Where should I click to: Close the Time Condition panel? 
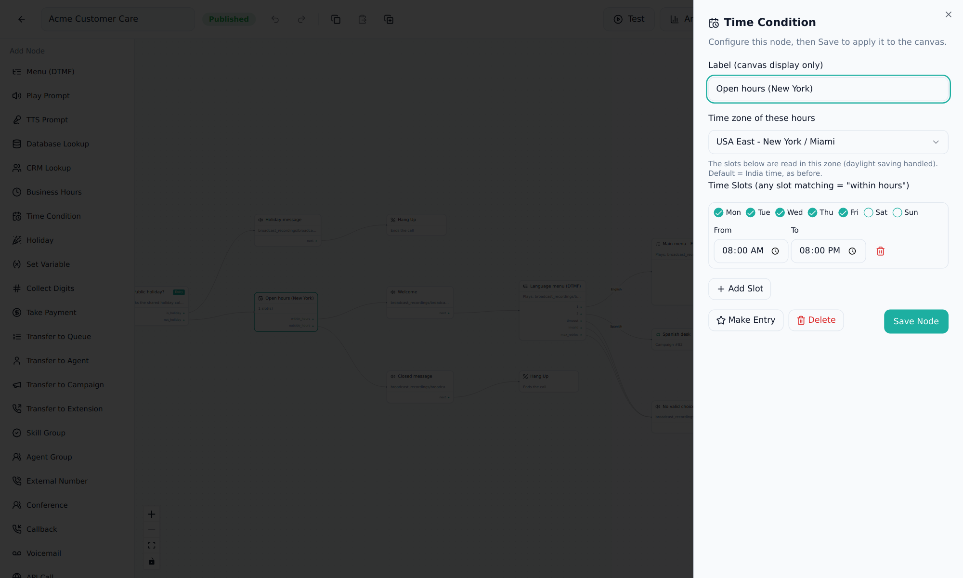(x=949, y=14)
